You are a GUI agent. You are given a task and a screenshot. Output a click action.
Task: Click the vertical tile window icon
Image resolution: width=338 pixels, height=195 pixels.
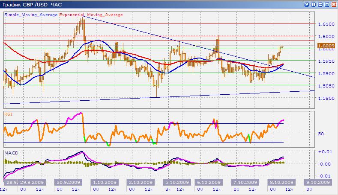pyautogui.click(x=313, y=5)
